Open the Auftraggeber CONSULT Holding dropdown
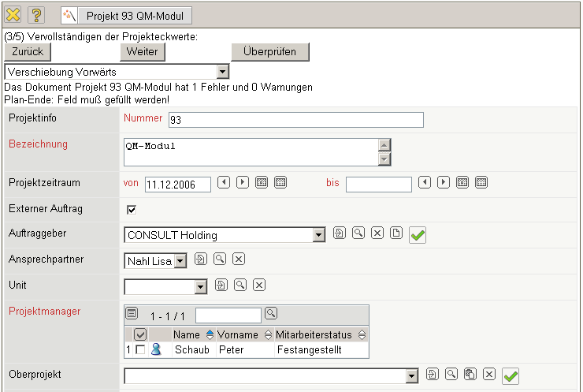 (x=318, y=235)
